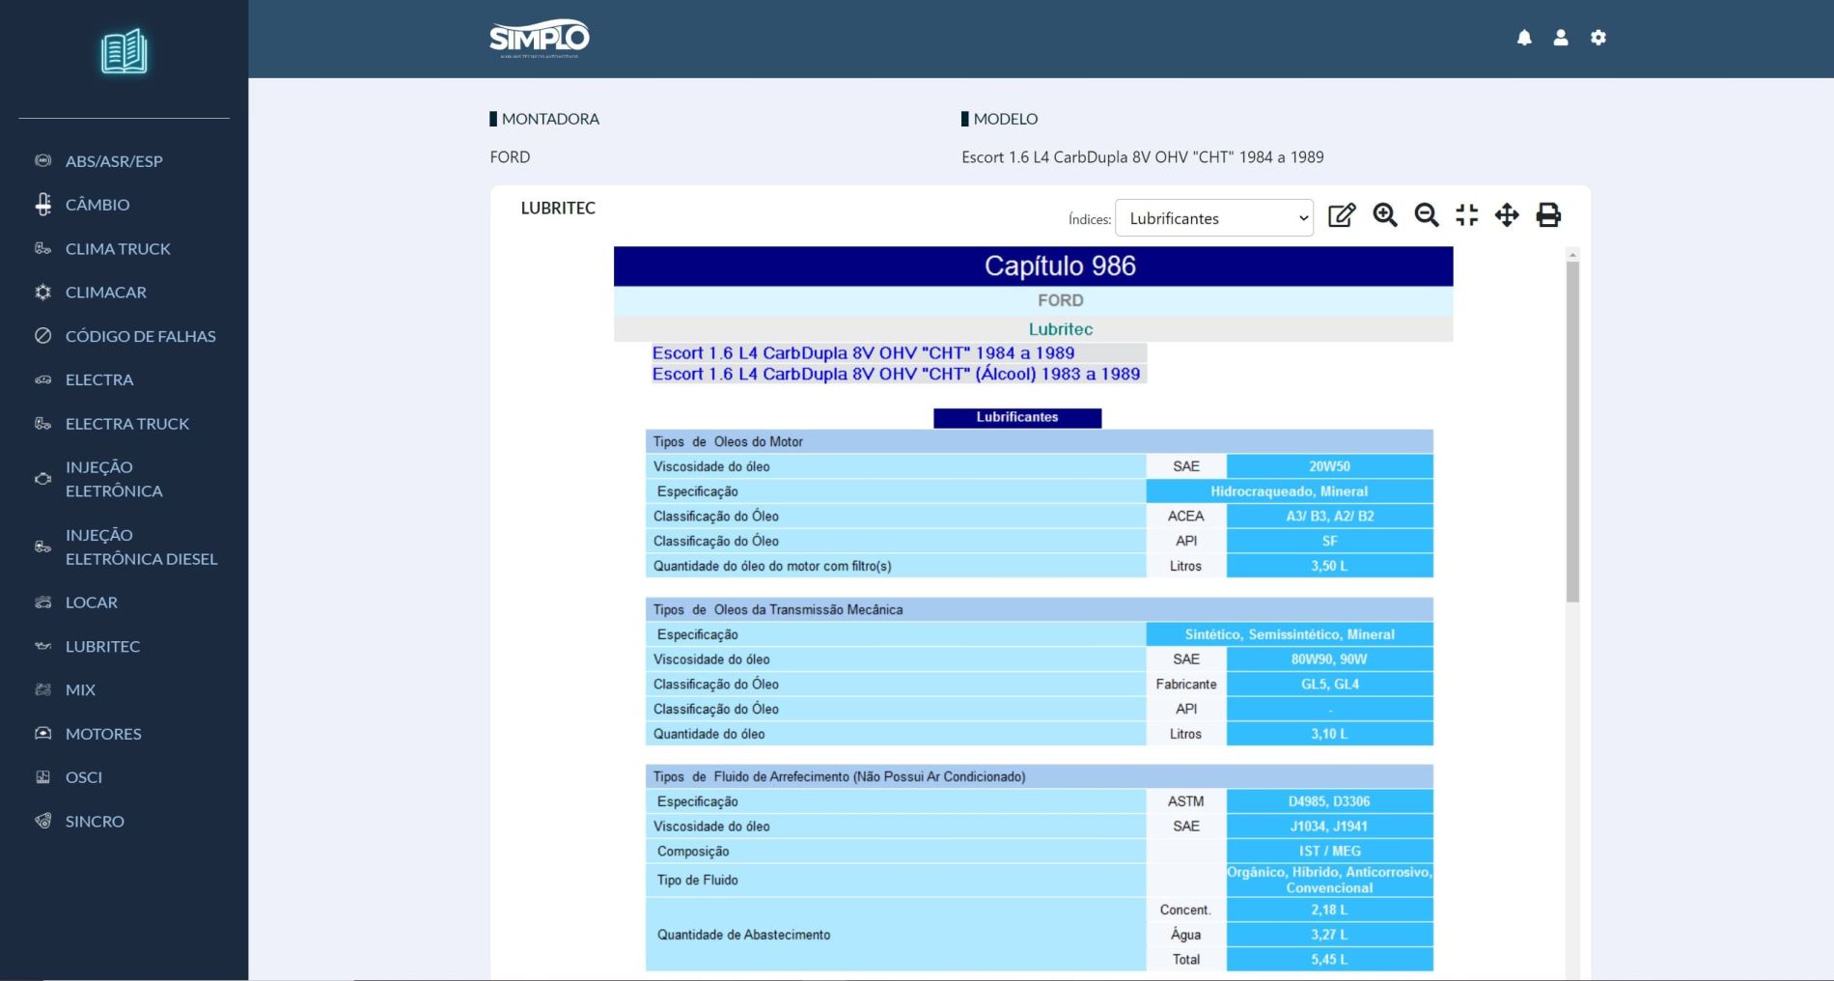1834x981 pixels.
Task: Navigate to MOTORES section
Action: click(103, 734)
